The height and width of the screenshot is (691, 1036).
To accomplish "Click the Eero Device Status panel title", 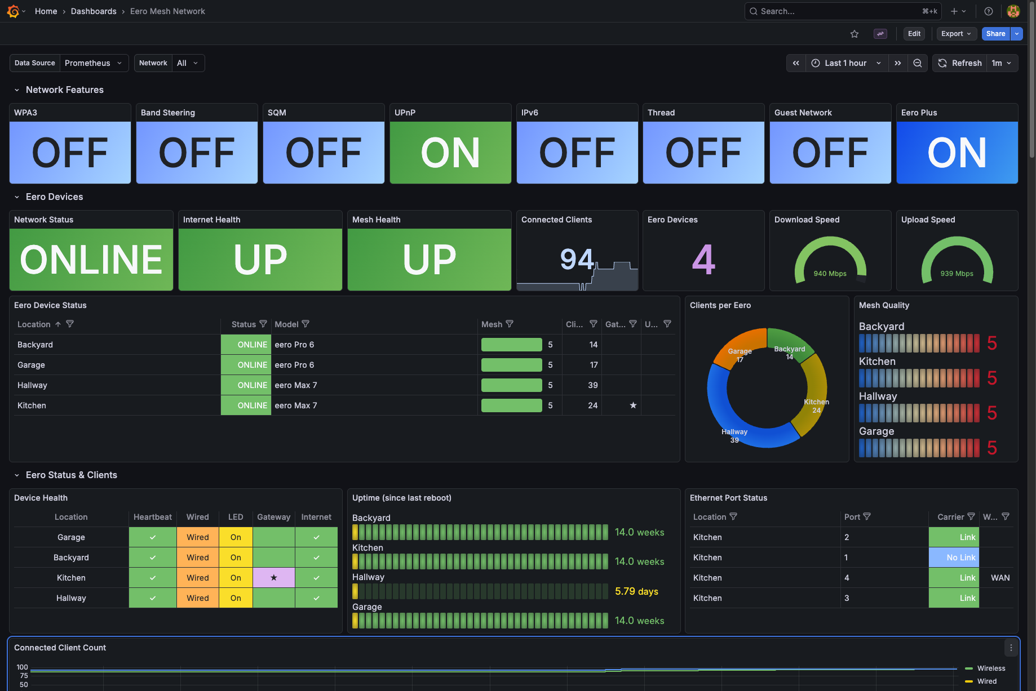I will point(50,305).
